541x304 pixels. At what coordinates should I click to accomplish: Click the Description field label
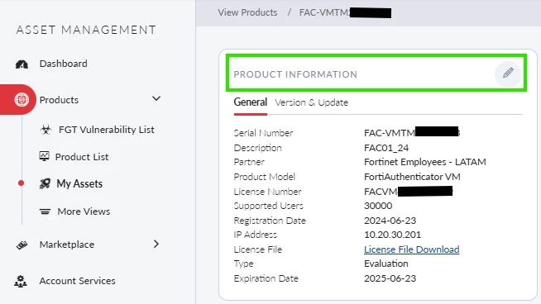[258, 148]
